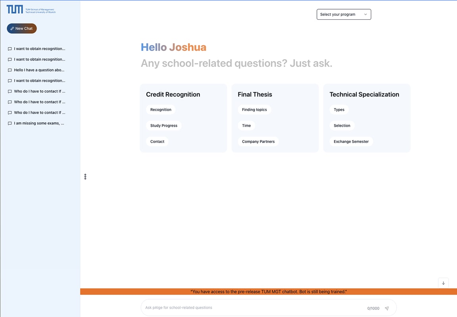457x317 pixels.
Task: Select the Study Progress topic chip
Action: (x=164, y=125)
